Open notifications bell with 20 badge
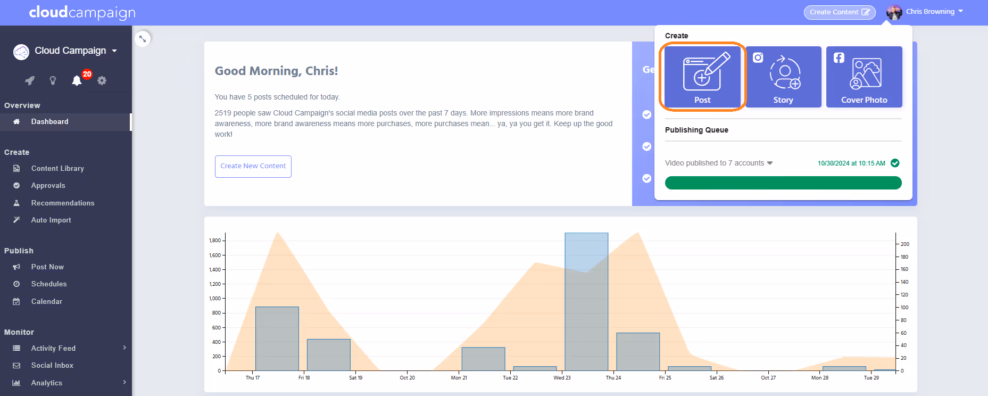This screenshot has width=988, height=396. [x=77, y=80]
